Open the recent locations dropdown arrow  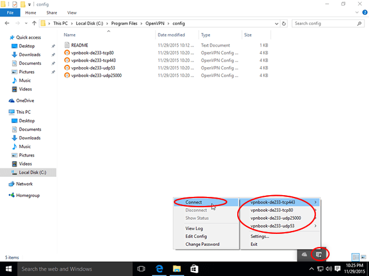pyautogui.click(x=26, y=23)
